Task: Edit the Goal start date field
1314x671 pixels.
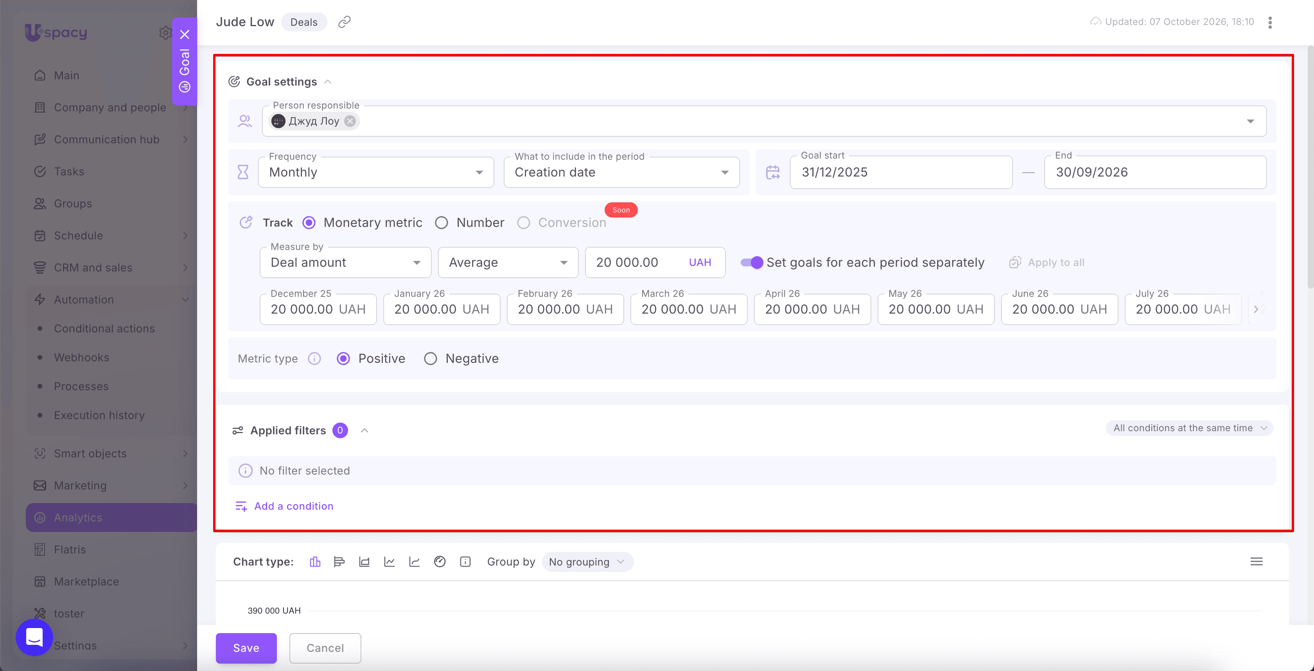Action: click(x=901, y=172)
